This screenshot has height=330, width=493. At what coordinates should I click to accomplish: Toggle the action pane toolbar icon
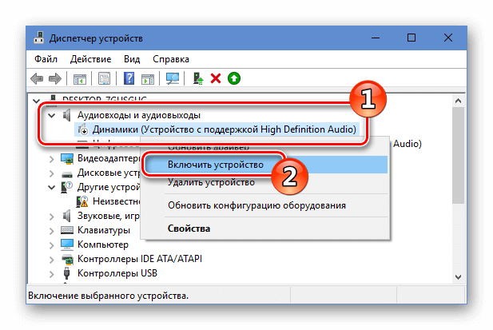(x=148, y=78)
